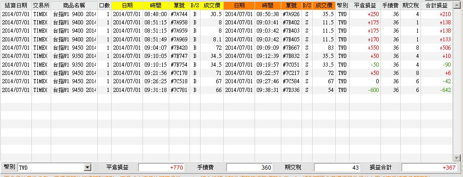The height and width of the screenshot is (177, 463).
Task: Select order number #7A926
Action: tap(291, 14)
